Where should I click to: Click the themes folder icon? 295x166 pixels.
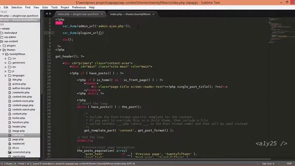pos(4,50)
